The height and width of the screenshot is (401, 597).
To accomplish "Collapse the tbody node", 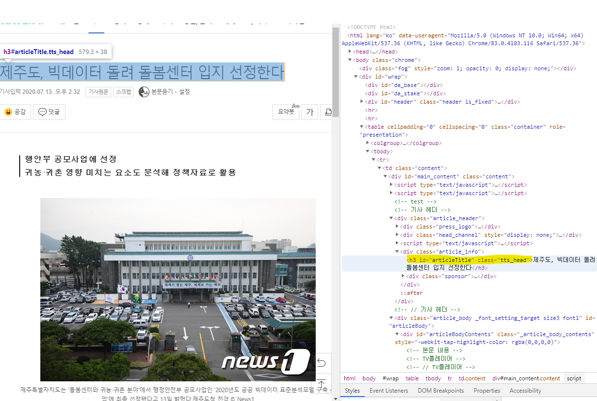I will (x=367, y=152).
